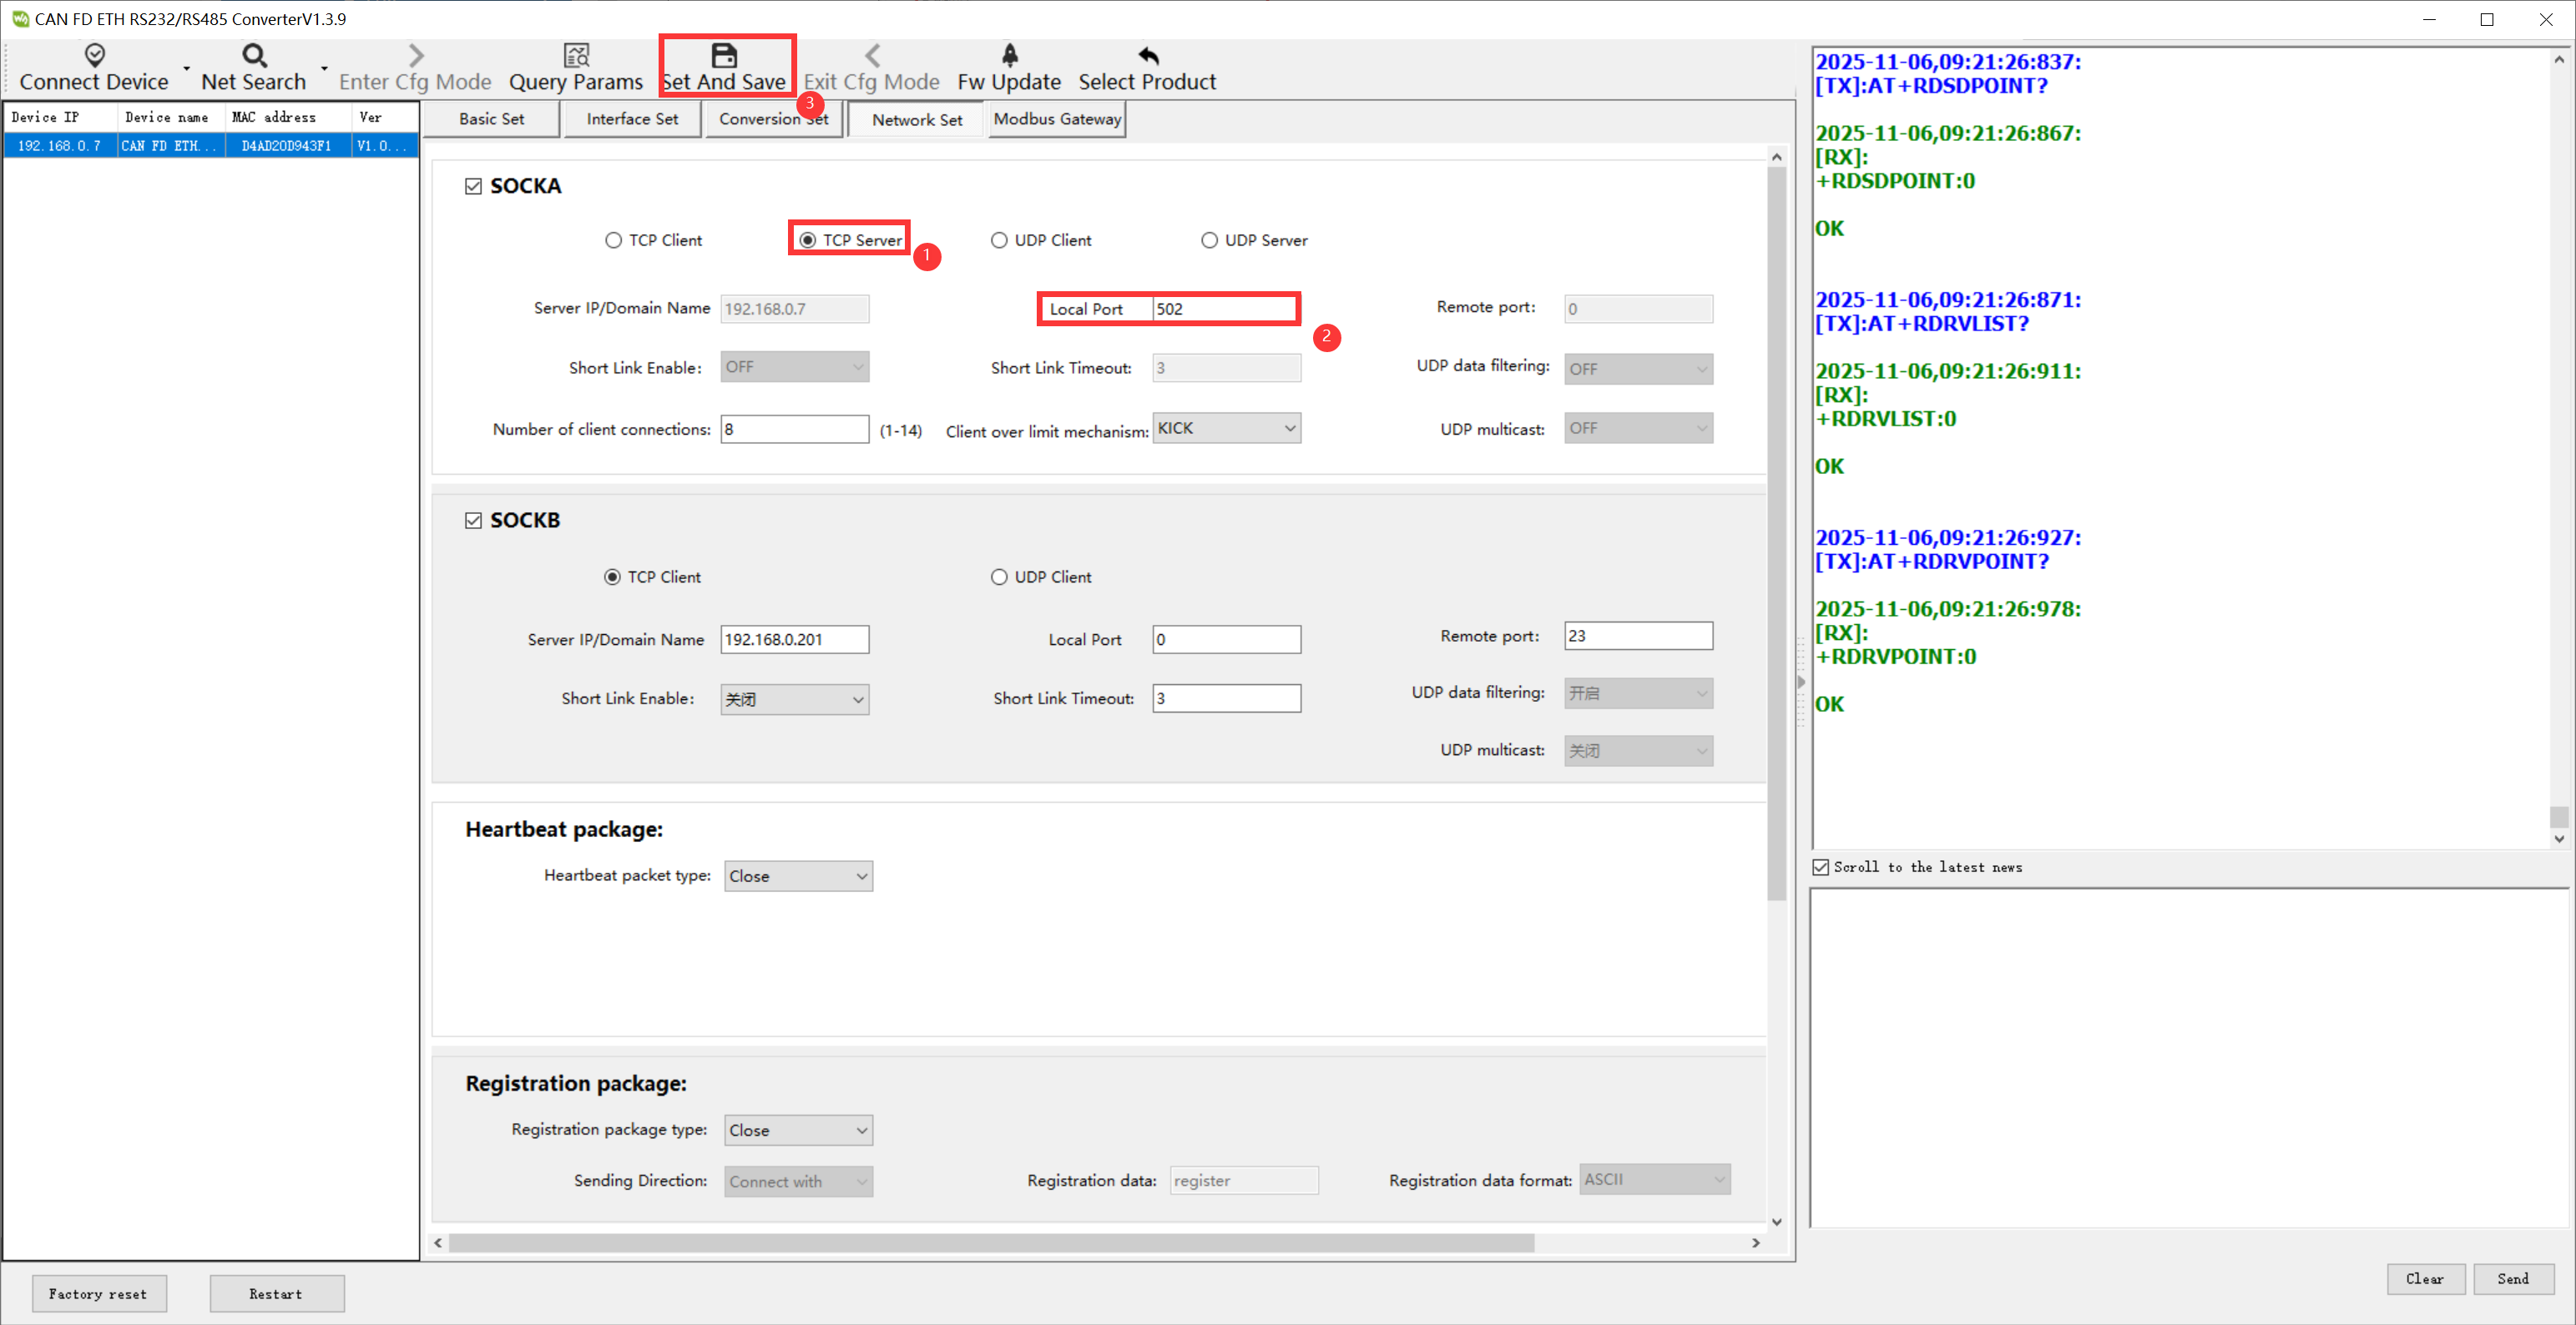The height and width of the screenshot is (1325, 2576).
Task: Switch to the Modbus Gateway tab
Action: click(x=1057, y=120)
